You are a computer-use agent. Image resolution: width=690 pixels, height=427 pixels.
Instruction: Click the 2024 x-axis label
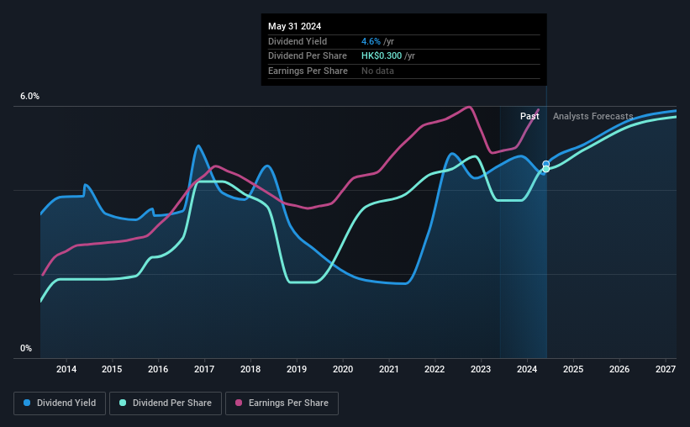527,369
